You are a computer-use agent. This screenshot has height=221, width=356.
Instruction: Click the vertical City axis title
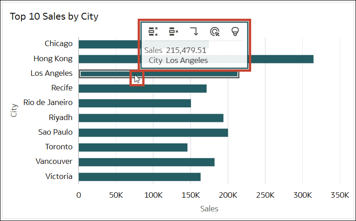pos(14,110)
